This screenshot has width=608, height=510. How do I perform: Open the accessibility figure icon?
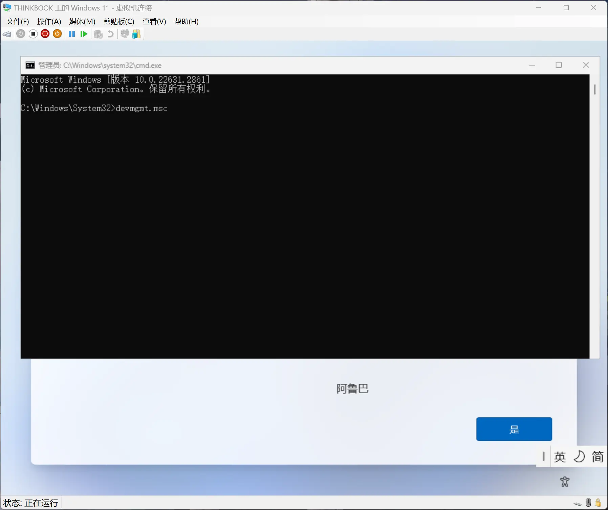564,482
